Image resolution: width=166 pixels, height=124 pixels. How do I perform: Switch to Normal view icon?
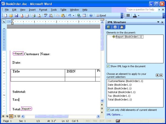click(x=3, y=116)
